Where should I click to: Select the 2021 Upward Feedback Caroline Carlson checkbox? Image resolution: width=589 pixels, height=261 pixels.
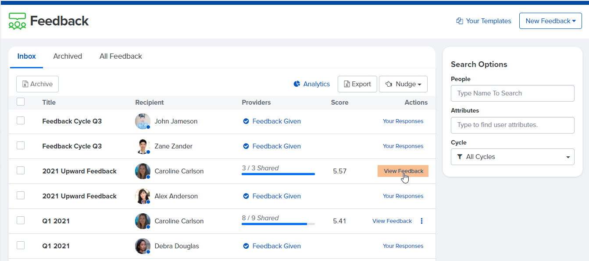point(21,171)
